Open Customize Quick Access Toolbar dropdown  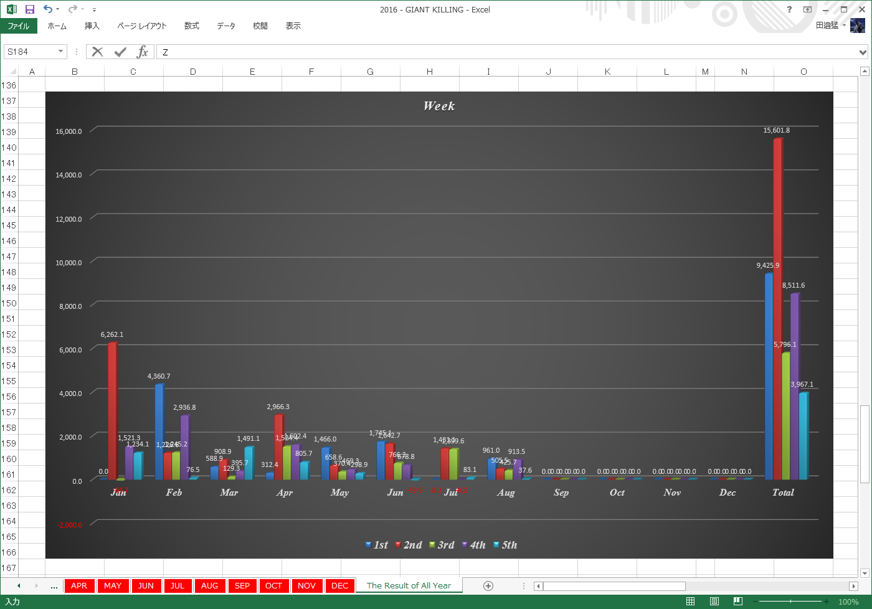[x=94, y=9]
